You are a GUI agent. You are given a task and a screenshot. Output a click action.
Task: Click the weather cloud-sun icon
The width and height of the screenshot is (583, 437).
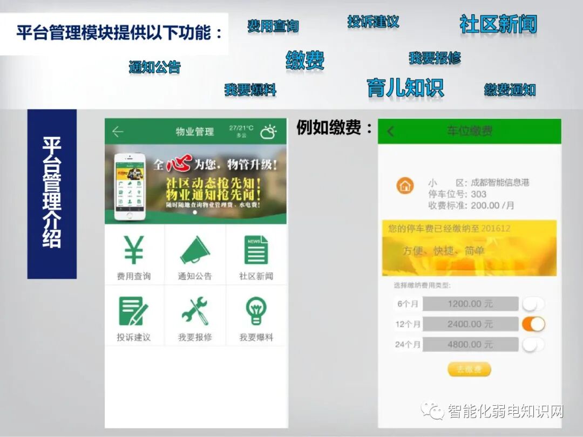268,132
